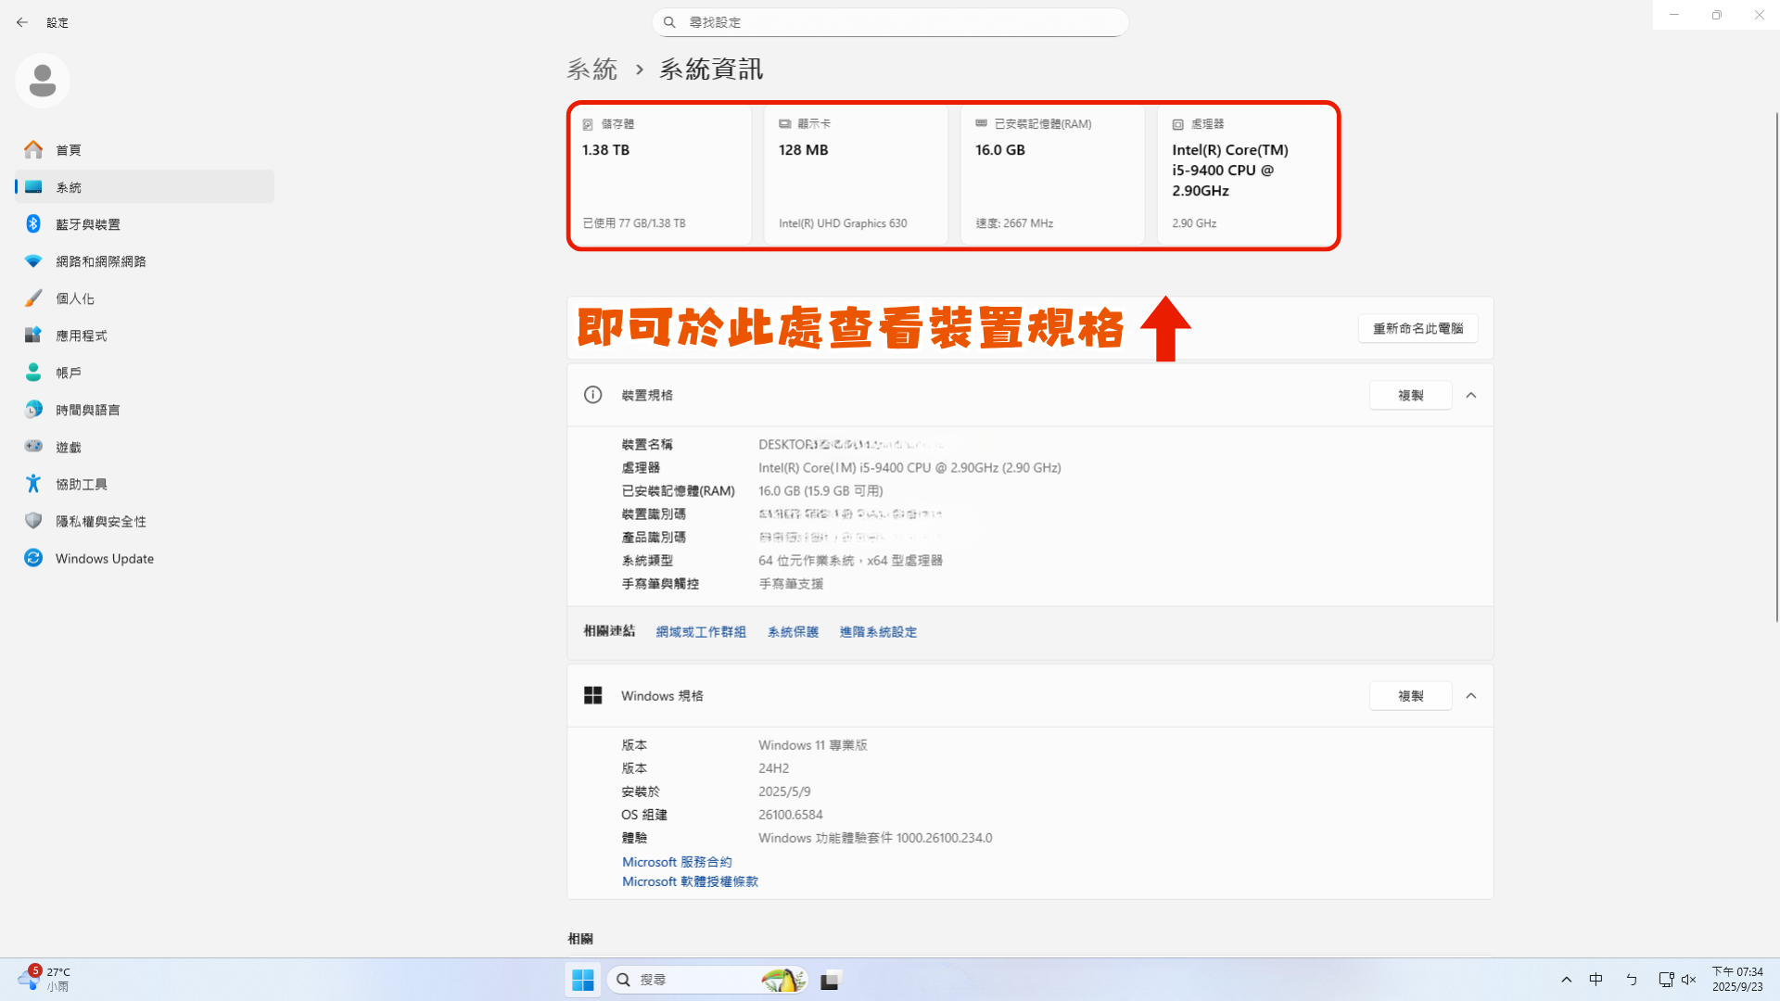Copy device specs with the 複製 button
This screenshot has height=1001, width=1780.
(x=1410, y=395)
